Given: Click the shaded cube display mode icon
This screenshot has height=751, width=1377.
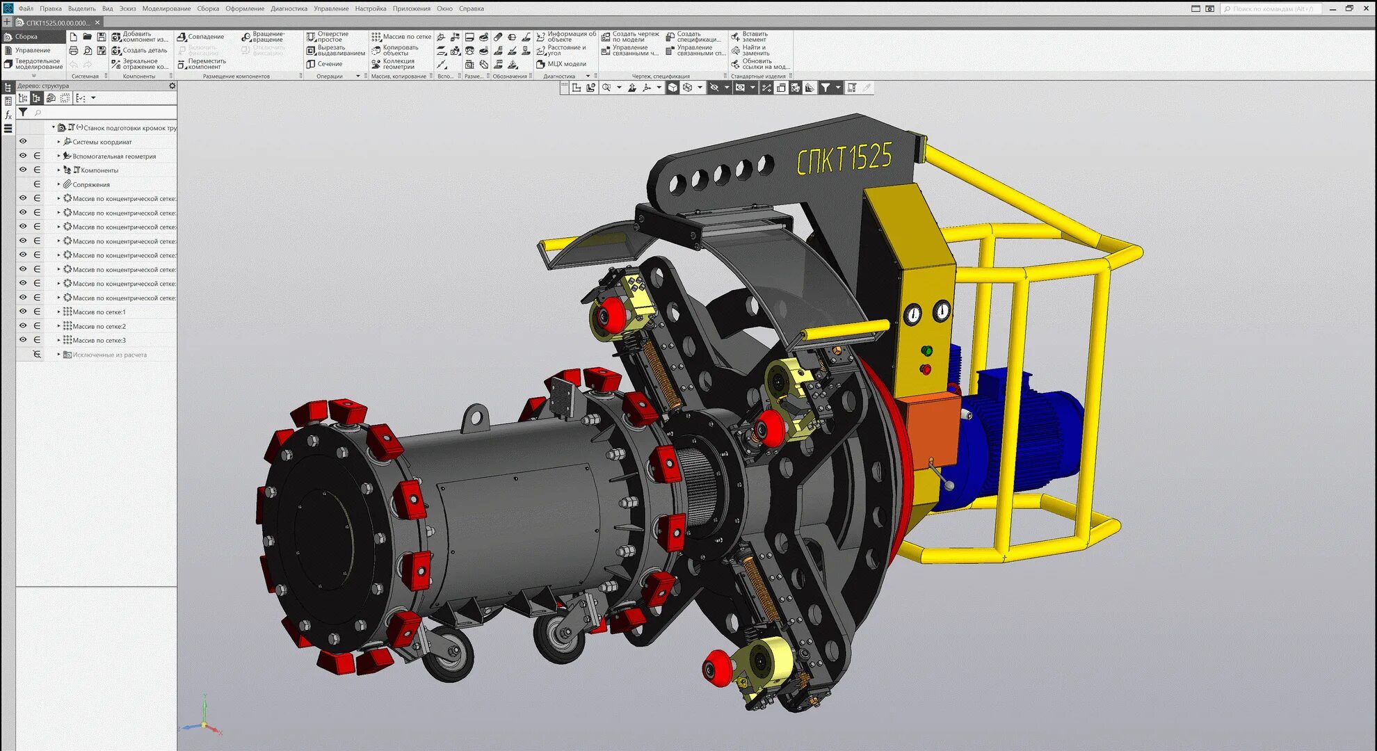Looking at the screenshot, I should (x=673, y=88).
